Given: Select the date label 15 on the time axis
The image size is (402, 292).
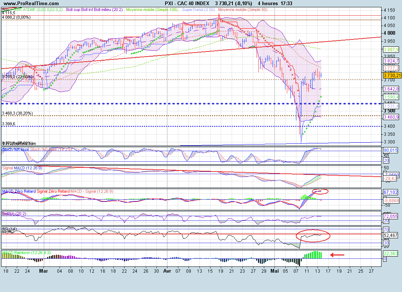Looking at the screenshot, I should coord(210,271).
